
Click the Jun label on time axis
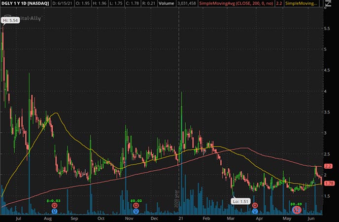click(x=311, y=219)
